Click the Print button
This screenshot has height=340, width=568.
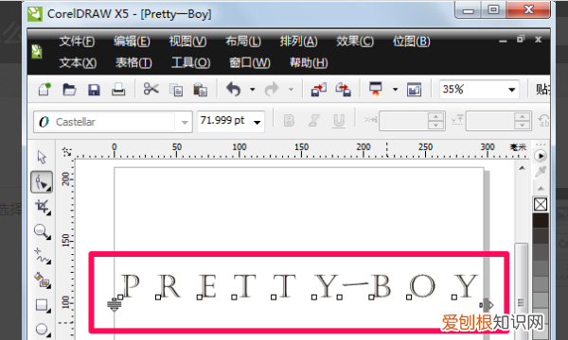point(118,89)
